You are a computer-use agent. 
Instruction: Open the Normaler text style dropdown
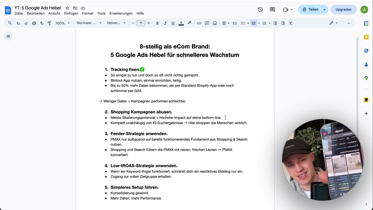89,23
